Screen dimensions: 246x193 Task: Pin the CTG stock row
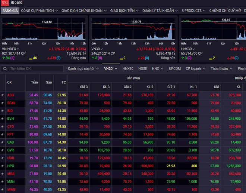click(2, 126)
